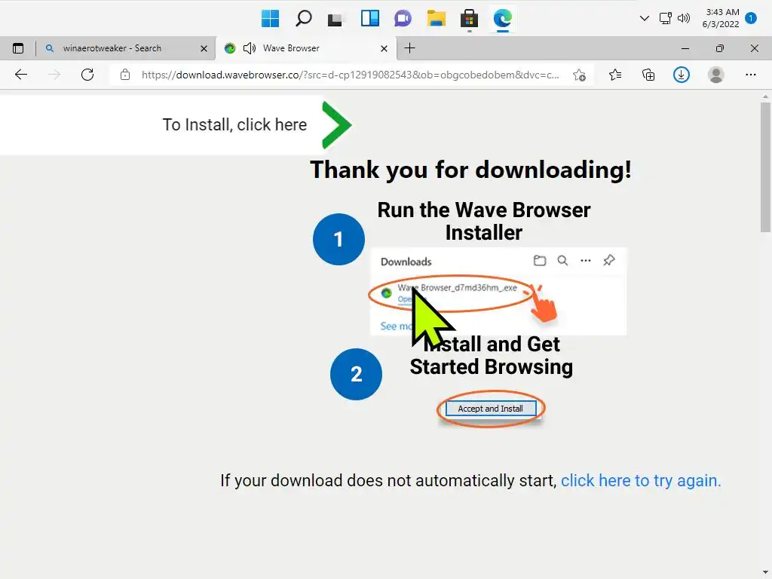View site information lock icon
772x579 pixels.
click(125, 75)
